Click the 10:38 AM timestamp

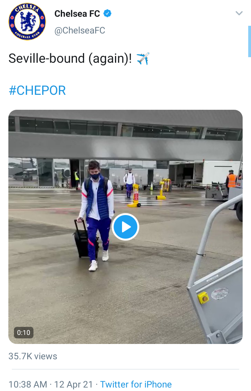point(28,384)
